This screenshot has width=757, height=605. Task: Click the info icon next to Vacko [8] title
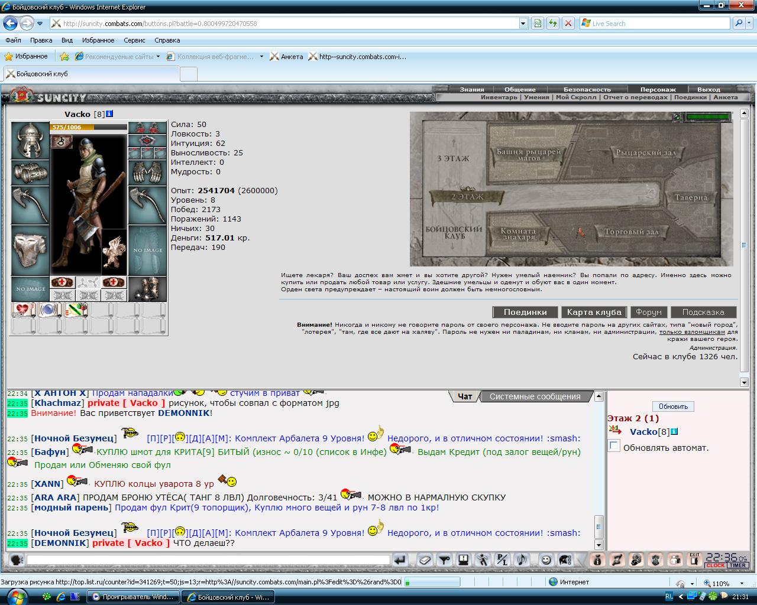(x=109, y=114)
